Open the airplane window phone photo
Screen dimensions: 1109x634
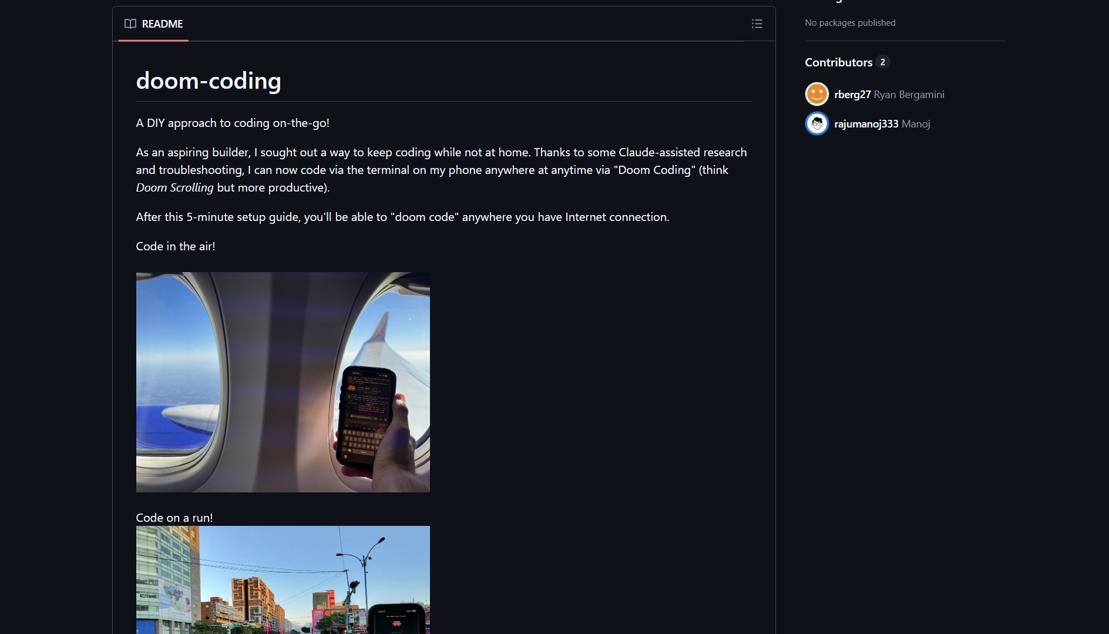click(283, 382)
